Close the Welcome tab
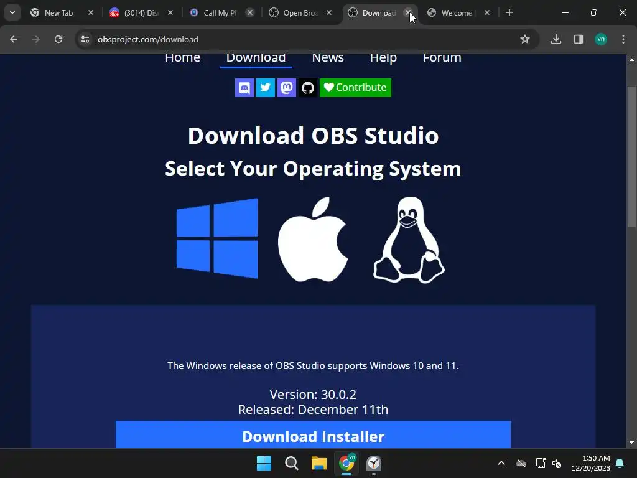This screenshot has height=478, width=637. 486,12
